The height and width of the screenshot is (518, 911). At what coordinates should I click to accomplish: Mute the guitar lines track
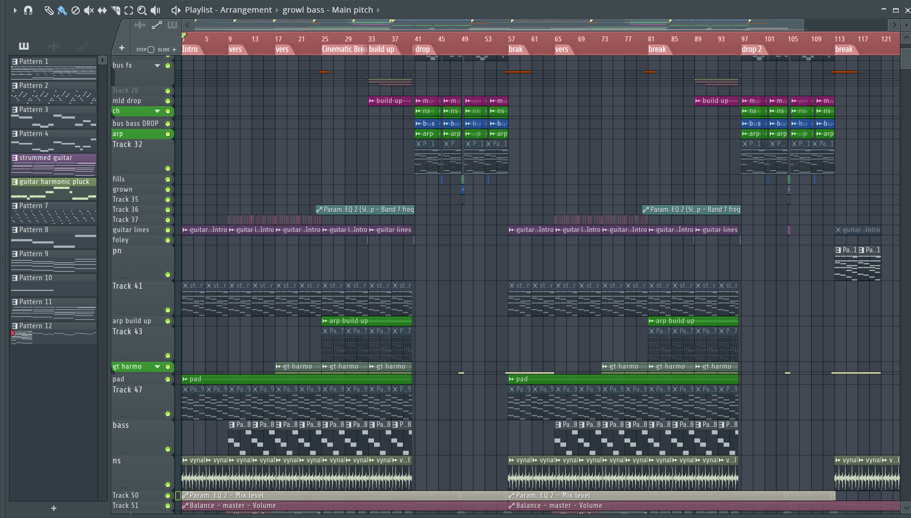coord(168,230)
